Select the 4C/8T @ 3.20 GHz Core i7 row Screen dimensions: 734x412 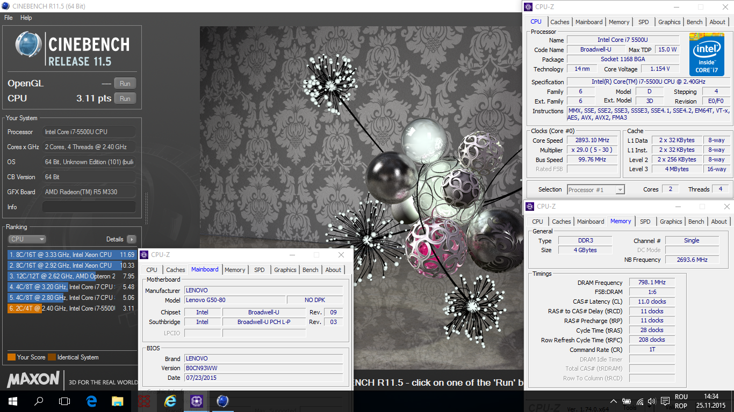coord(71,287)
